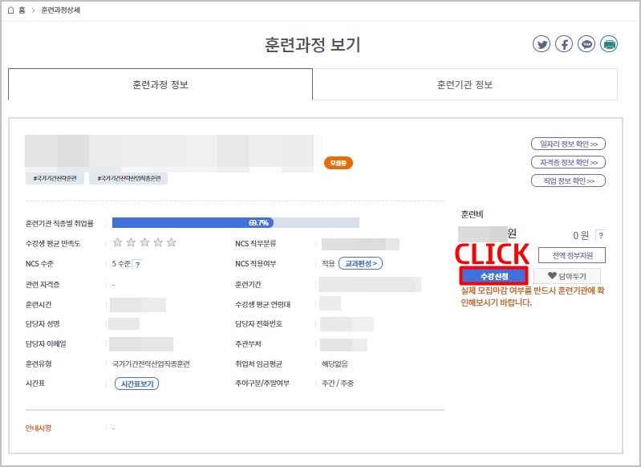
Task: Click the 국가기간전략산업직종훈련 training type value
Action: click(151, 363)
